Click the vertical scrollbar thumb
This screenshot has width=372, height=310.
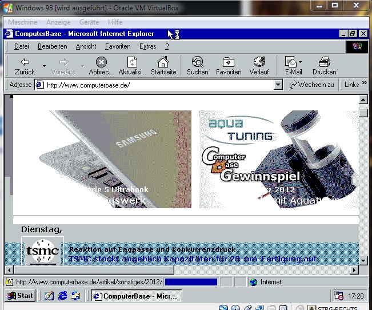tap(363, 113)
